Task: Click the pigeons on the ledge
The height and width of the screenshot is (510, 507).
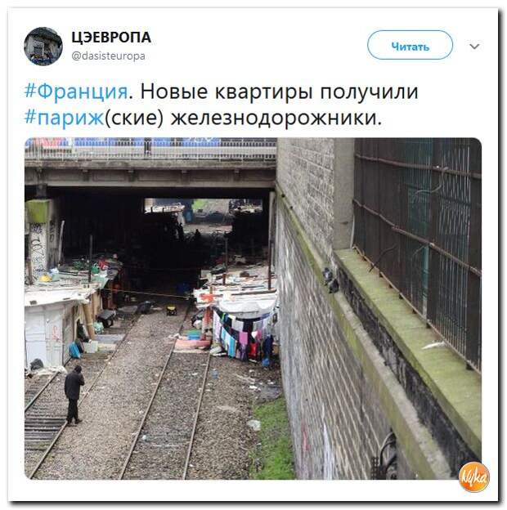Action: [x=330, y=280]
